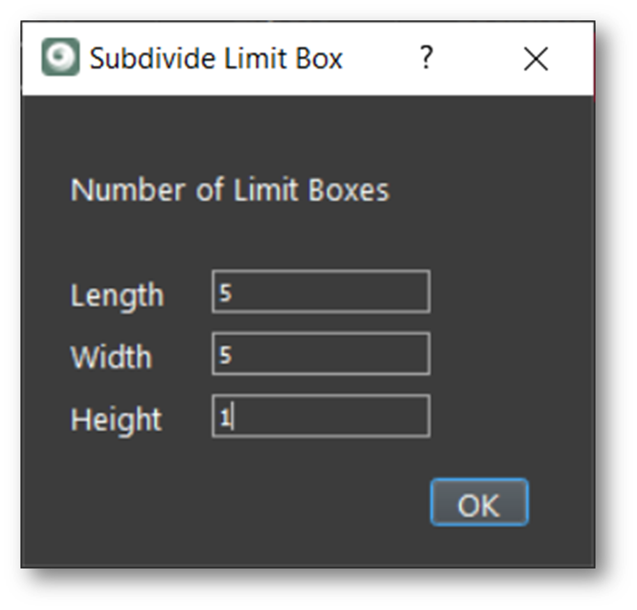The height and width of the screenshot is (610, 637).
Task: Click the Width label text
Action: (111, 357)
